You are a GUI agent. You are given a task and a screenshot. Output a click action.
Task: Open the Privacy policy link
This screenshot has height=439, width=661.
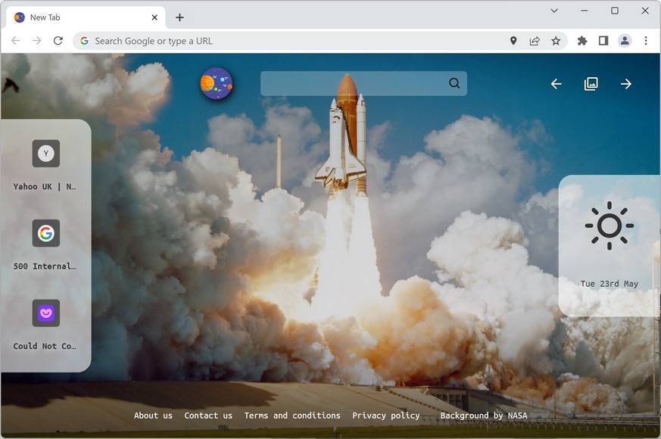tap(386, 415)
